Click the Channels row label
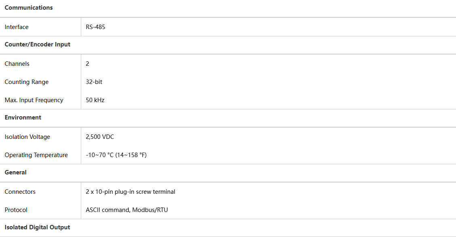 [17, 64]
